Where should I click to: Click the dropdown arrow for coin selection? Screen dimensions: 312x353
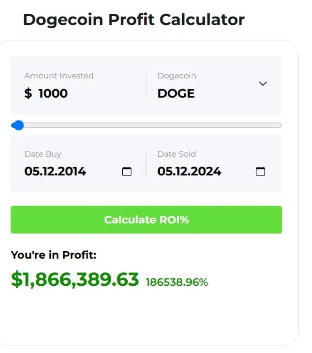[263, 83]
